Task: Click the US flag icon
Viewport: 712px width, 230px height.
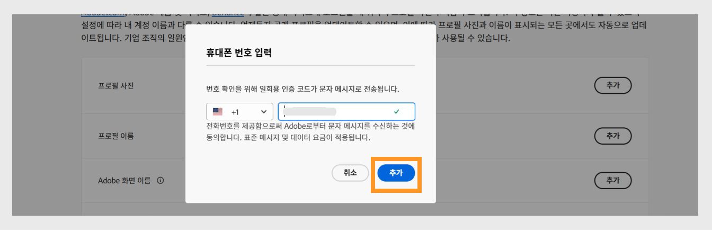Action: 217,112
